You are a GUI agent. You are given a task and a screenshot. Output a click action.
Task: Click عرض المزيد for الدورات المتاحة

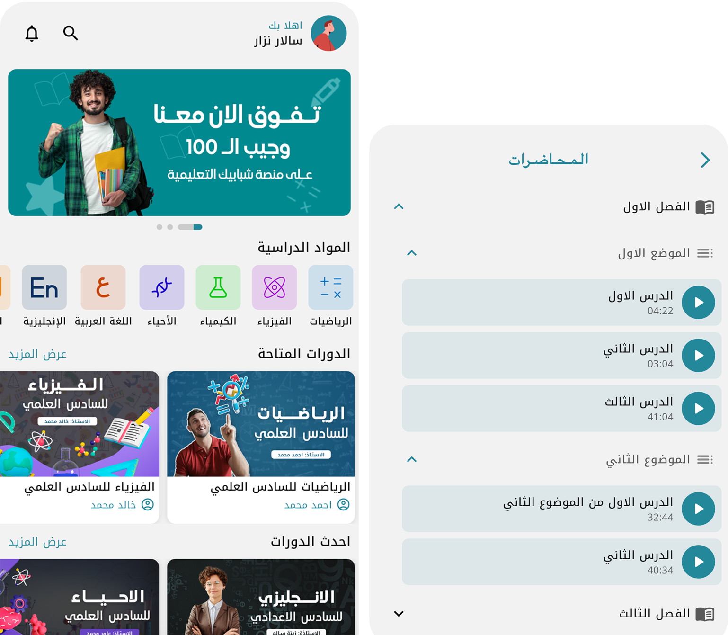coord(37,354)
